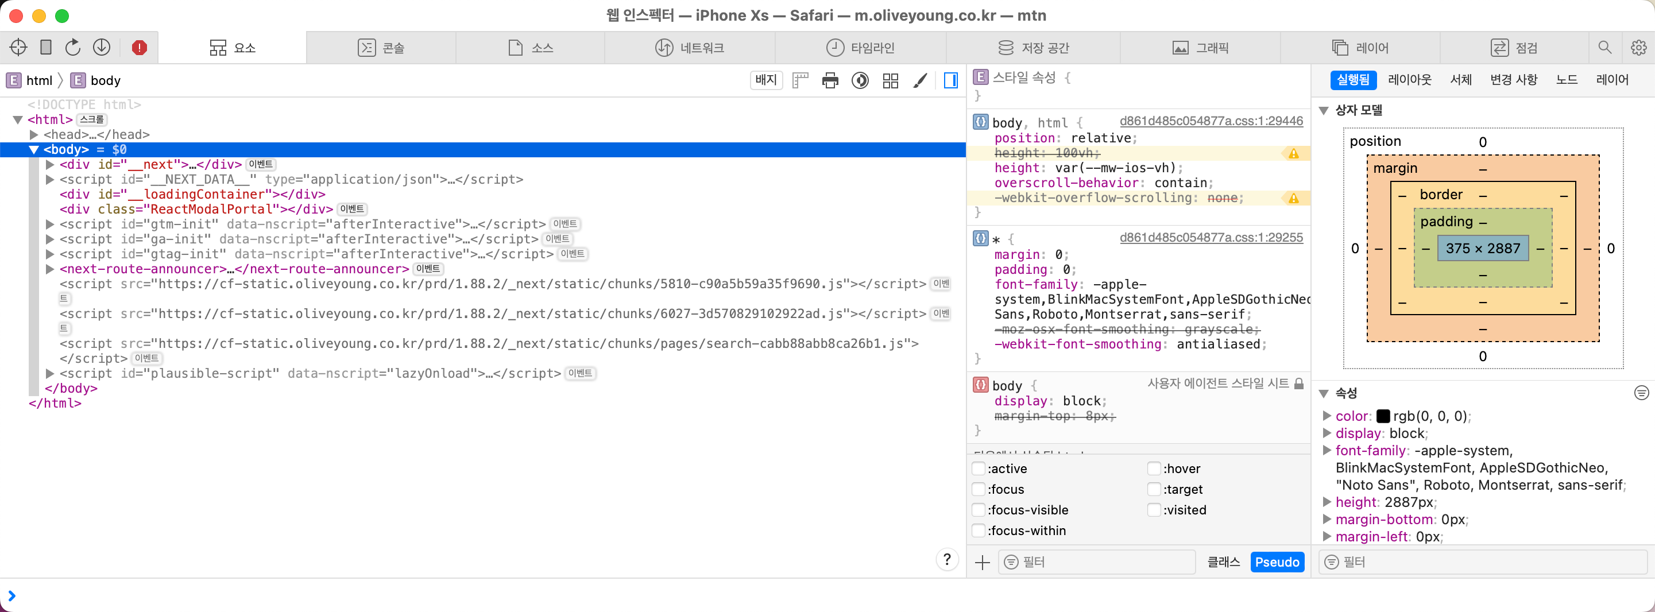This screenshot has height=612, width=1655.
Task: Open the css:1:29255 source link
Action: click(1211, 238)
